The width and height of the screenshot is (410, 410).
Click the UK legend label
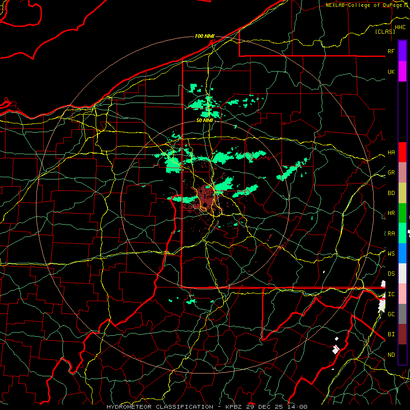pyautogui.click(x=391, y=72)
